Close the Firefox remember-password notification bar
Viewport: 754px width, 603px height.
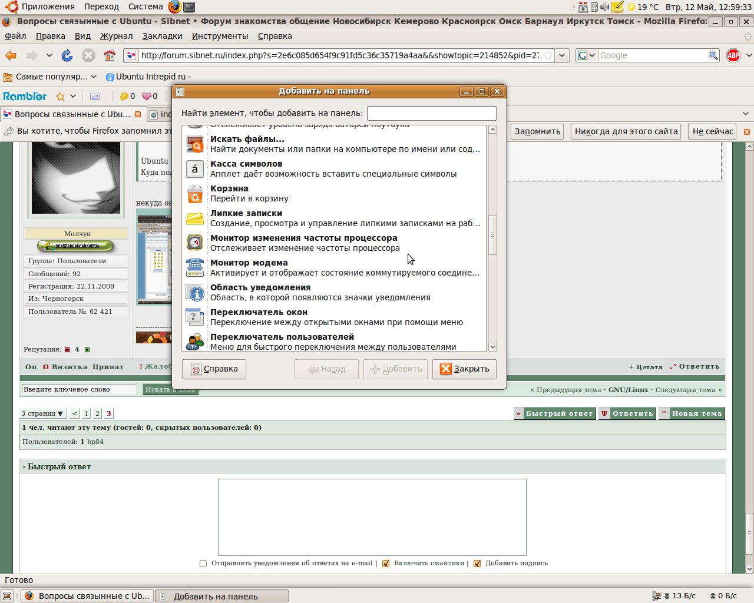(747, 131)
